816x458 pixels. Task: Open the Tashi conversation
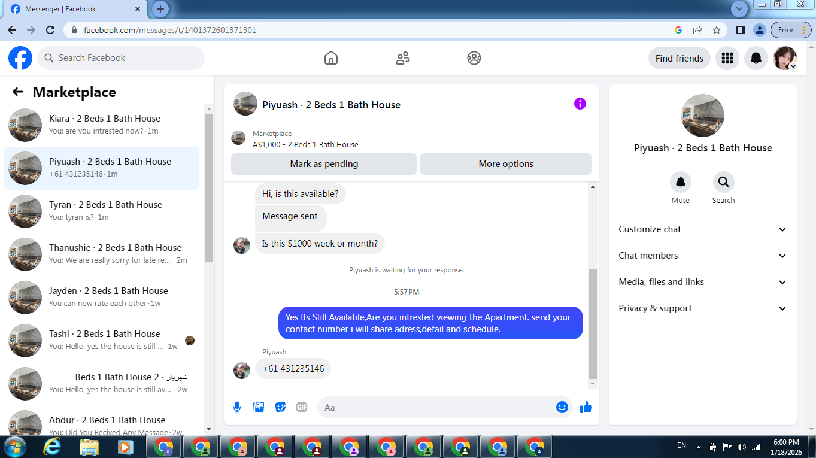coord(102,340)
